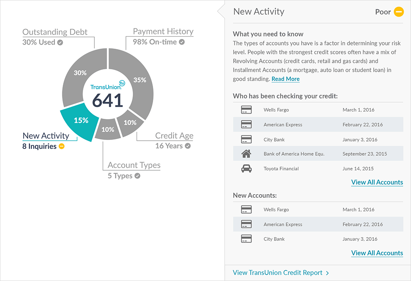Image resolution: width=411 pixels, height=281 pixels.
Task: Click the 98% On-time text
Action: click(155, 42)
